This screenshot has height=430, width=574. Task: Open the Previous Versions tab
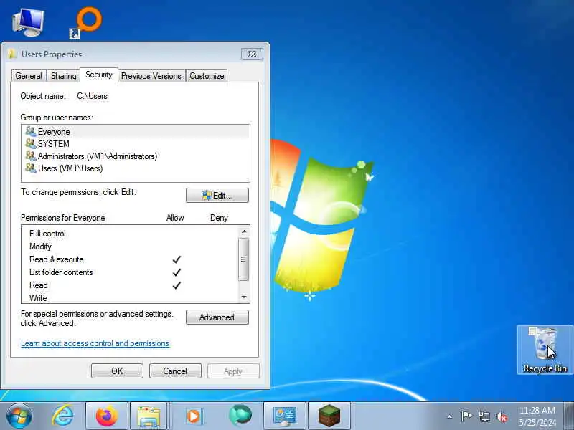point(151,76)
